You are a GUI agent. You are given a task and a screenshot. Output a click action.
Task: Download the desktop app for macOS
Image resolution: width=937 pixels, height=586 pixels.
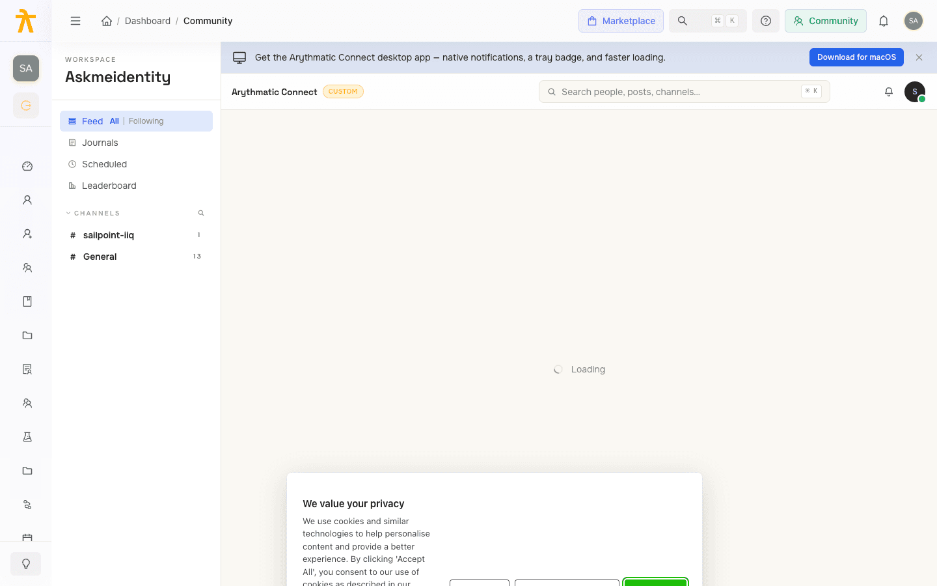[x=856, y=57]
